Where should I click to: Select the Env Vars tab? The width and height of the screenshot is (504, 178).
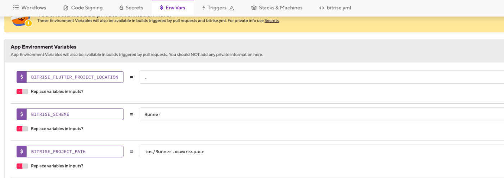point(172,8)
